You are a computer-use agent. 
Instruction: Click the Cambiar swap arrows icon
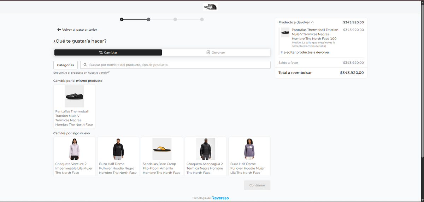coord(101,53)
